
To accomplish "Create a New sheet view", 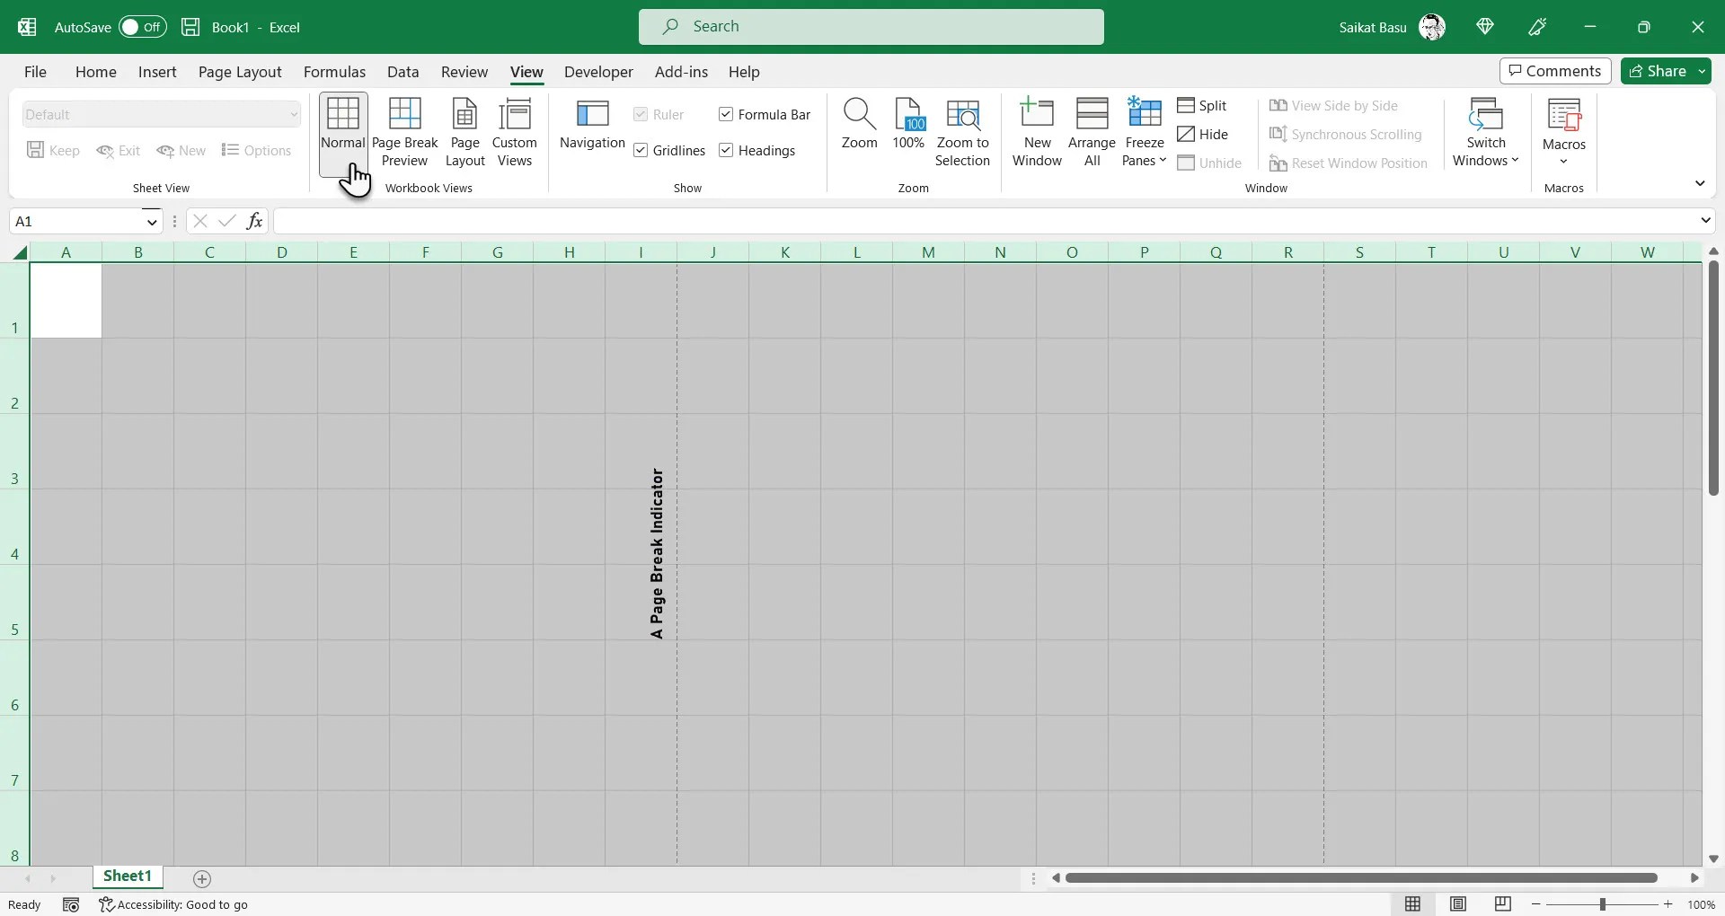I will point(182,150).
